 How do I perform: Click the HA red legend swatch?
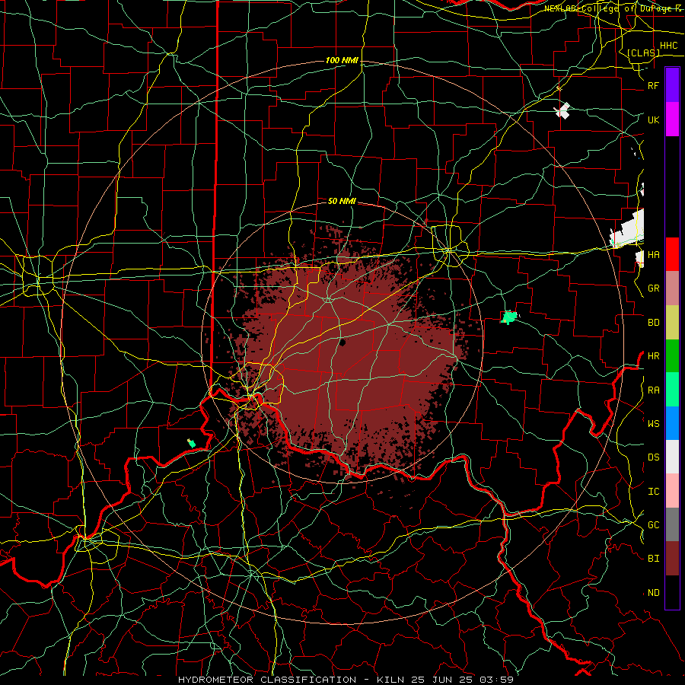(672, 254)
